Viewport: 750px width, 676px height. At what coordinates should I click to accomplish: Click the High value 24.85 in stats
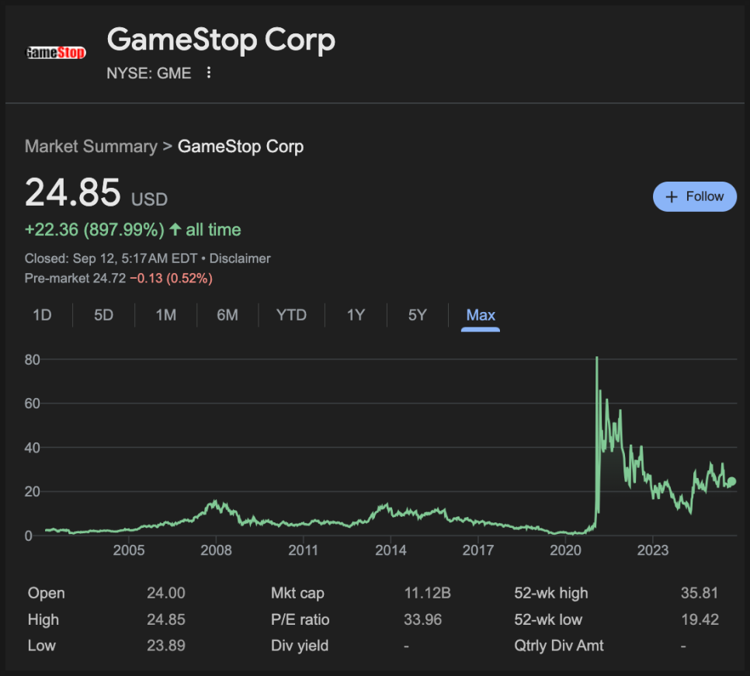coord(165,619)
